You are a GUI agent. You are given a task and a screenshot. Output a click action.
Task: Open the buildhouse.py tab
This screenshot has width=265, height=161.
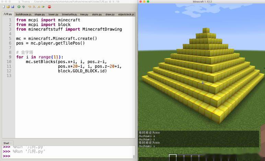tap(24, 14)
